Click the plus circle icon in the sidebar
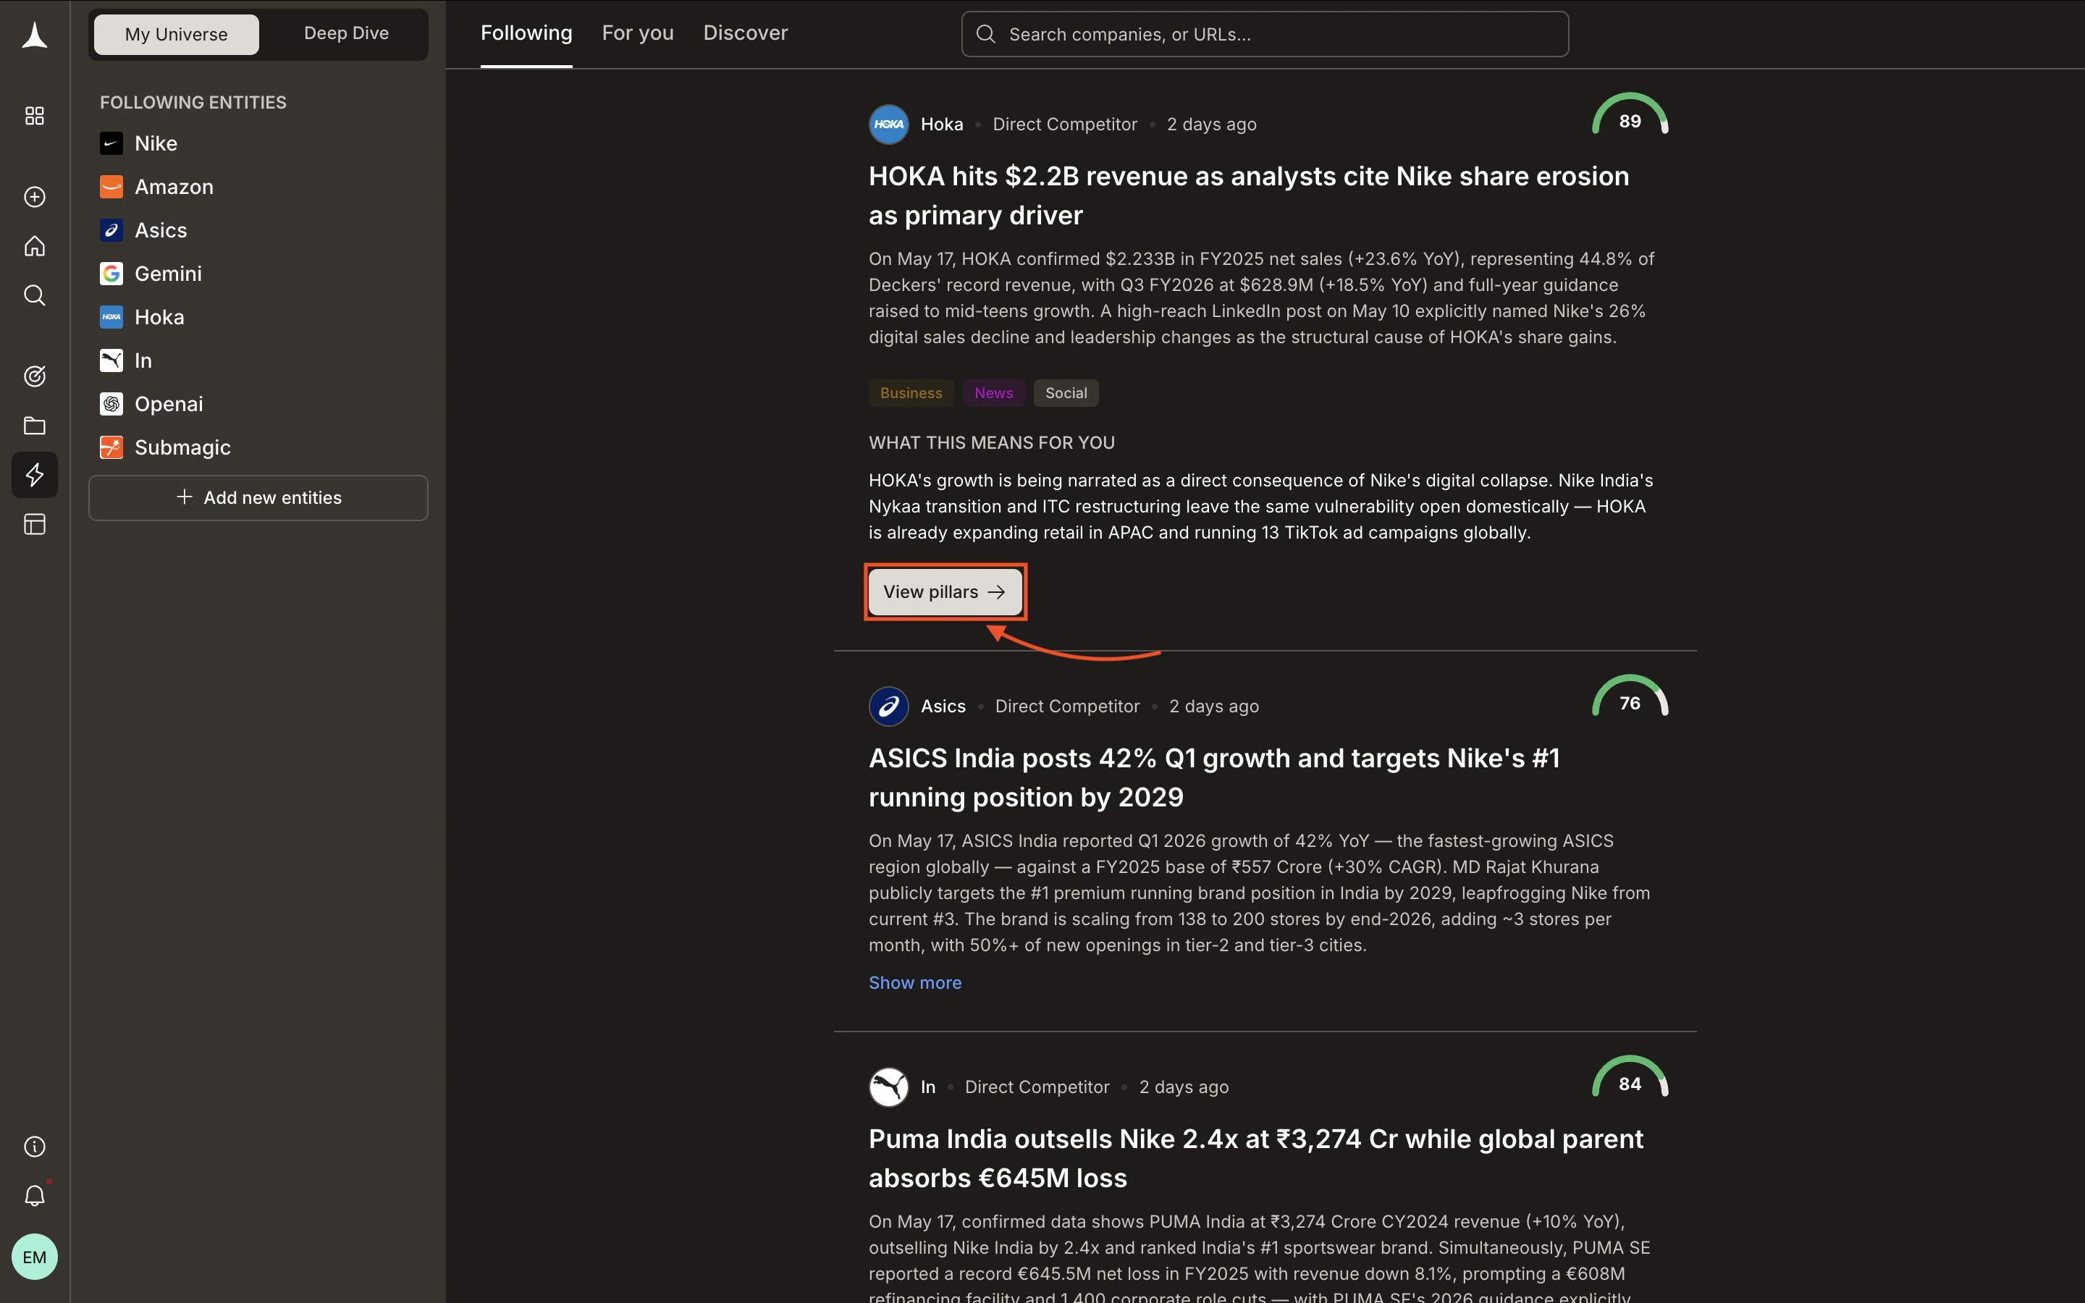Image resolution: width=2085 pixels, height=1303 pixels. tap(35, 196)
